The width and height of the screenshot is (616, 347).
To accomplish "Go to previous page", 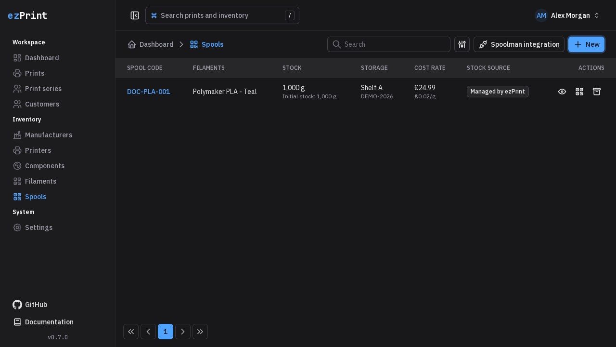I will pyautogui.click(x=148, y=332).
